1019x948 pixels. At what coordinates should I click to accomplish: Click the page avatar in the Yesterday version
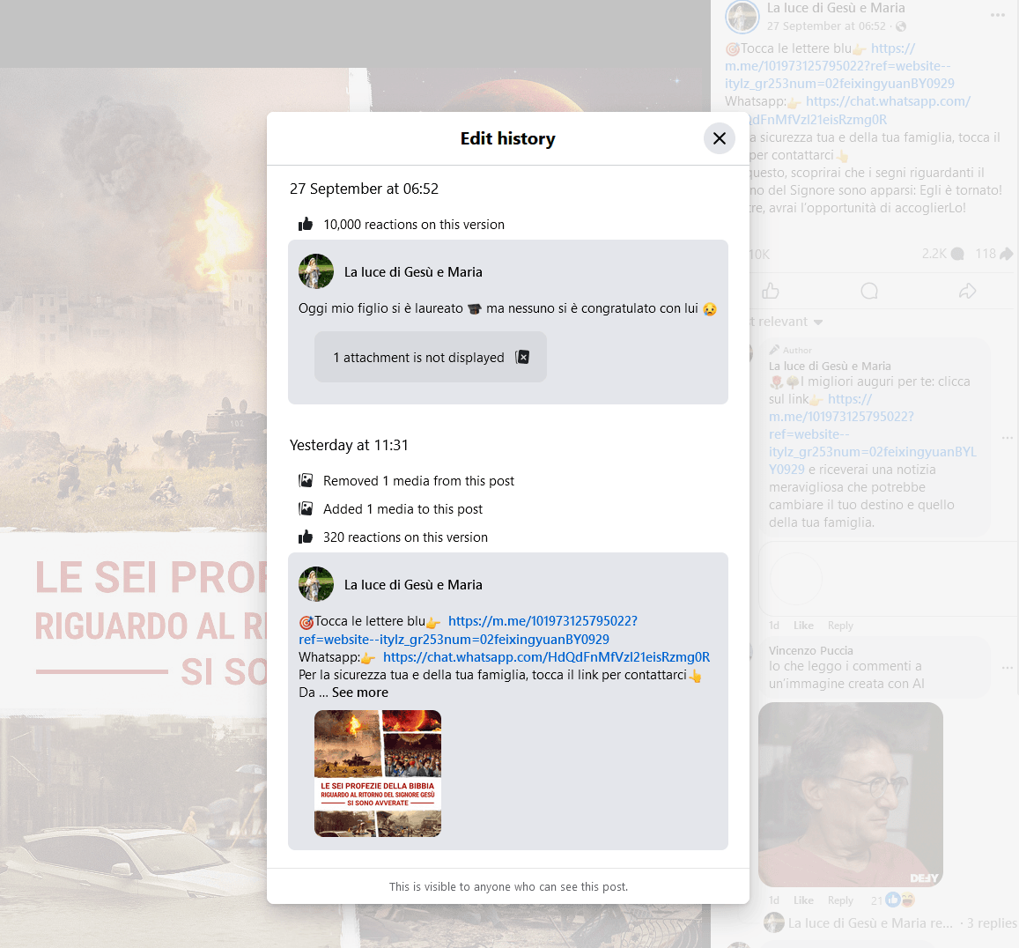[x=316, y=584]
